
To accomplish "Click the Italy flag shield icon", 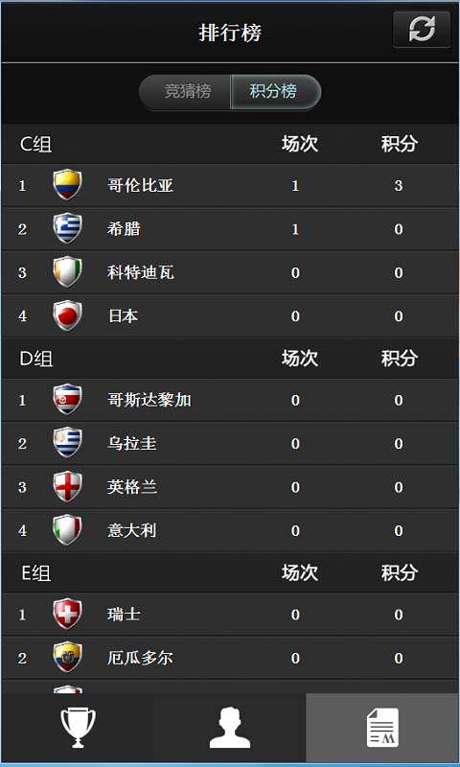I will point(67,530).
